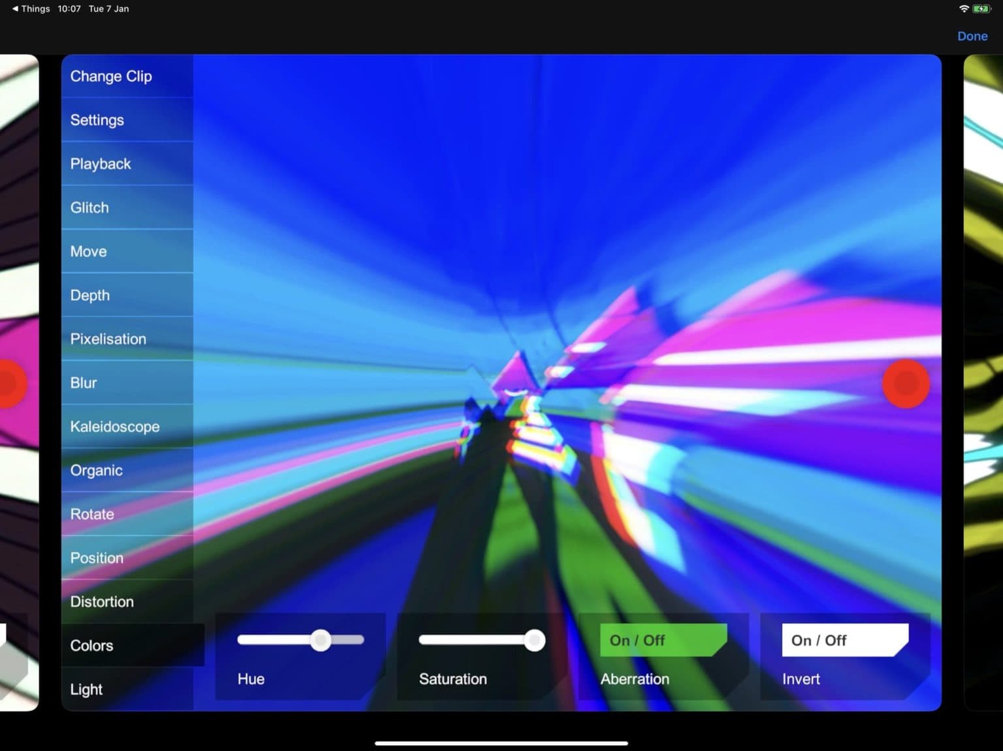Image resolution: width=1003 pixels, height=751 pixels.
Task: Choose the Distortion effect category
Action: [102, 602]
